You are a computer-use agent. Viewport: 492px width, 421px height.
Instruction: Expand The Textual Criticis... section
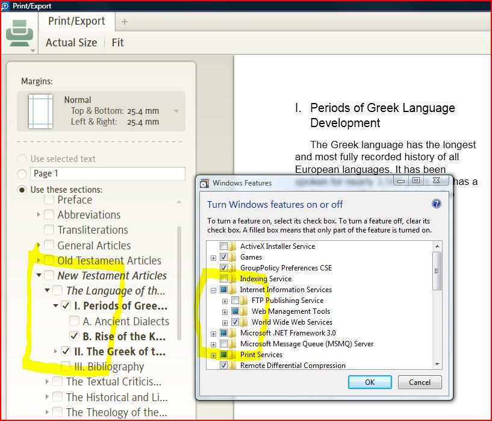coord(47,381)
